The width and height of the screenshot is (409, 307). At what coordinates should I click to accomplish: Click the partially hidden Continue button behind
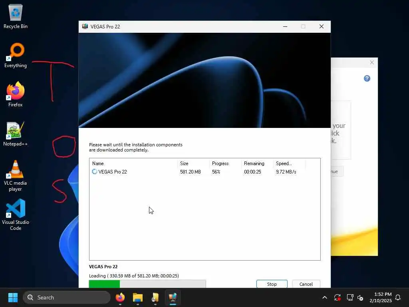[337, 171]
